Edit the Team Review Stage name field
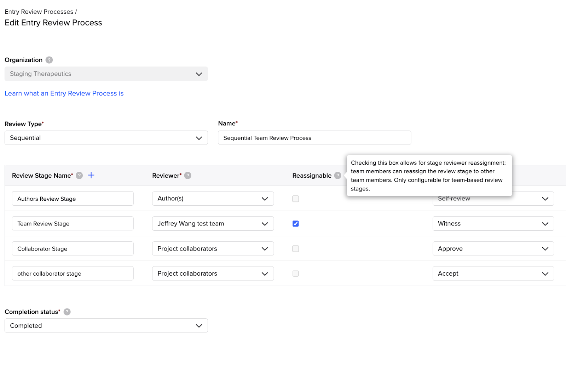This screenshot has height=365, width=566. point(73,224)
